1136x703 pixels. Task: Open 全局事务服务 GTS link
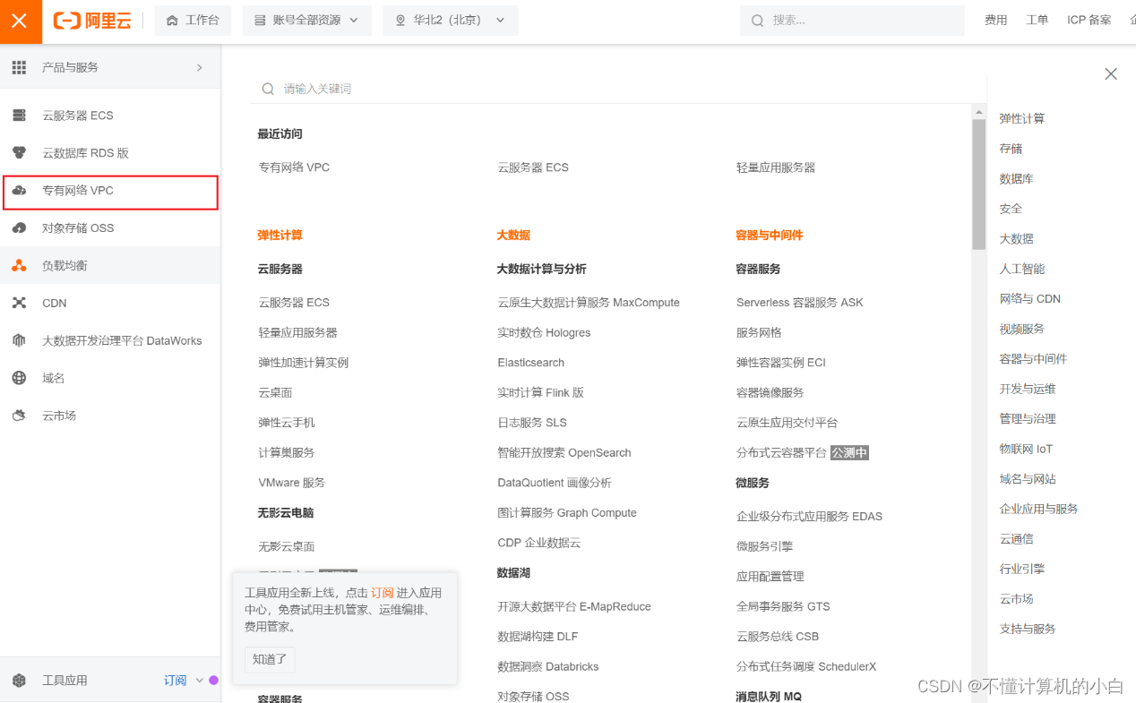pos(783,606)
